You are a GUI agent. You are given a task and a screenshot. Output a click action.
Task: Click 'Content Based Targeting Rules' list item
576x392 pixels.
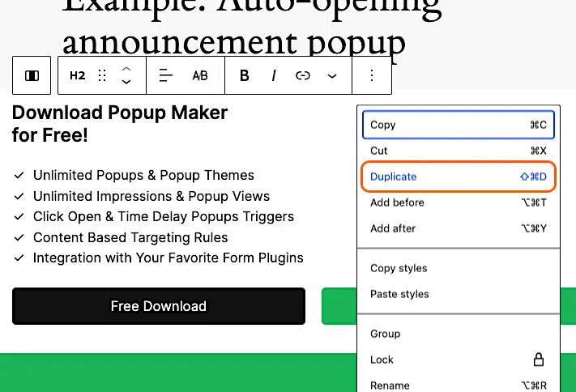130,237
